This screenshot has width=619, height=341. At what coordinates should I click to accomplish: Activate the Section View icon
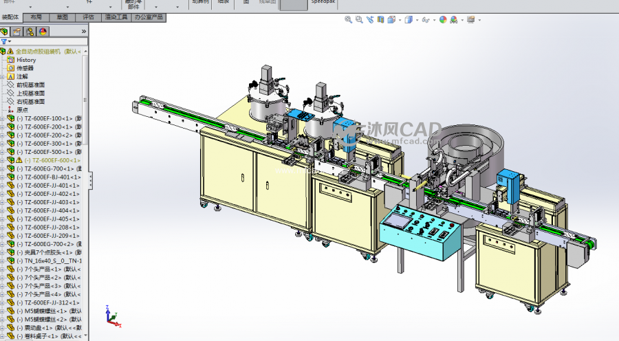click(x=381, y=20)
